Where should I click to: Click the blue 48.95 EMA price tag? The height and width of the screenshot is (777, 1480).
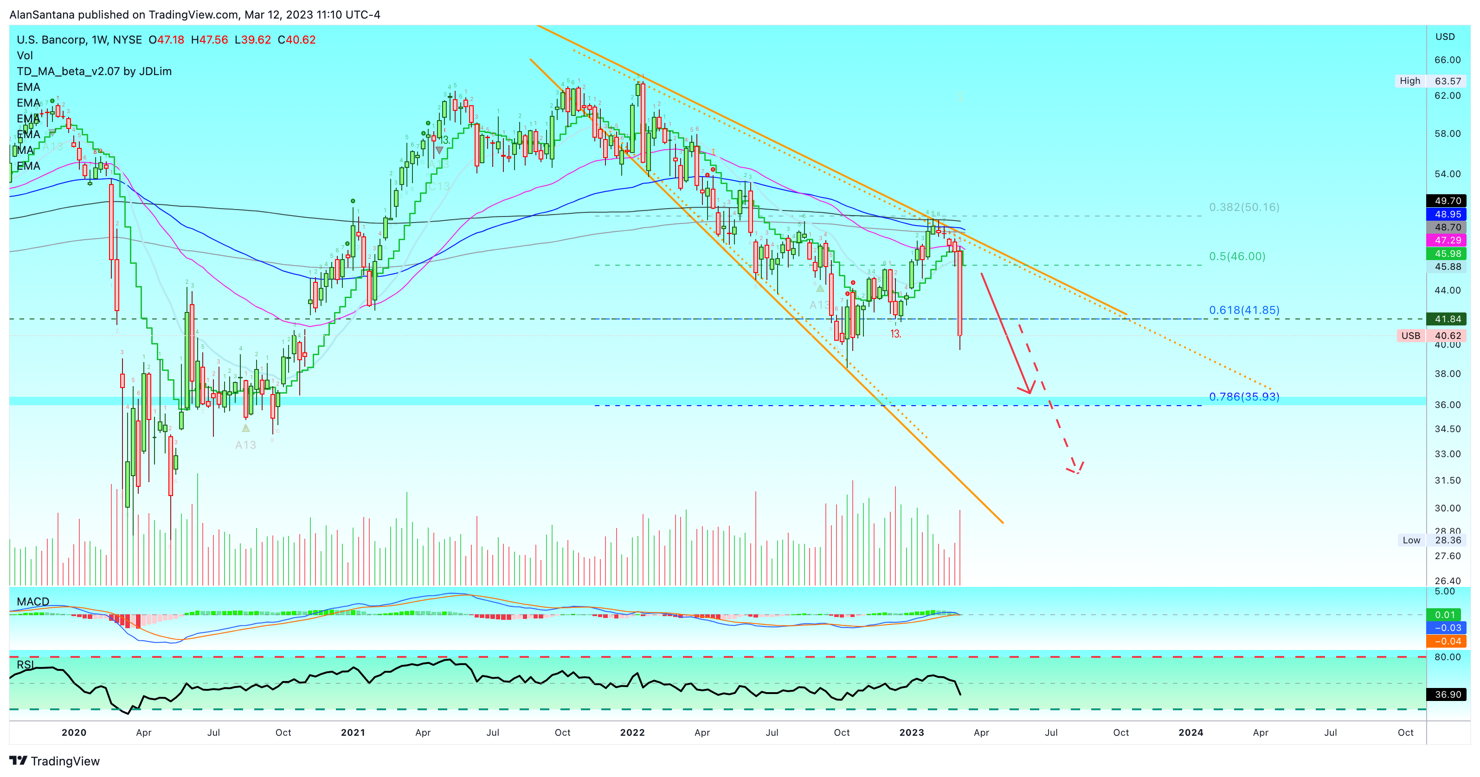point(1446,214)
